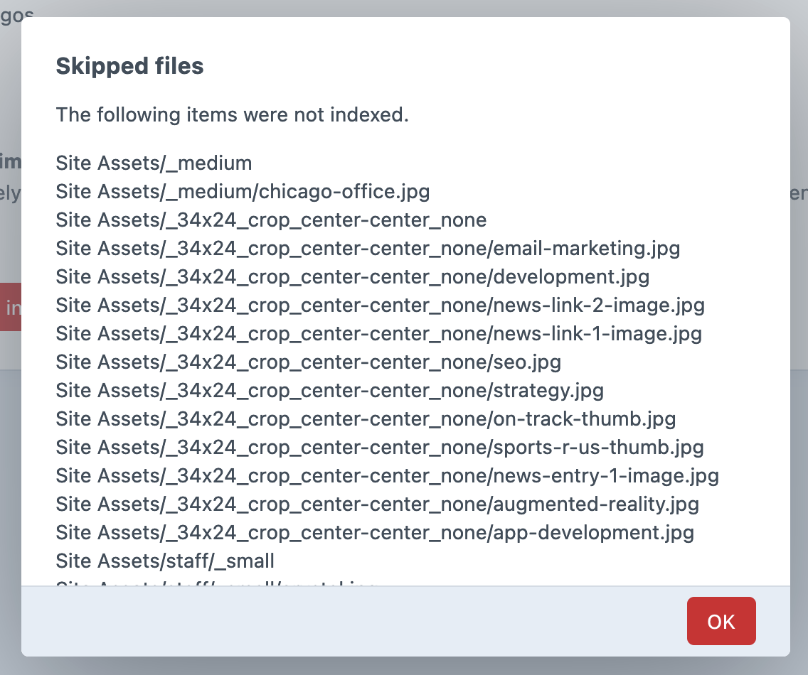Click the news-link-2-image.jpg entry
The image size is (808, 675).
[380, 305]
